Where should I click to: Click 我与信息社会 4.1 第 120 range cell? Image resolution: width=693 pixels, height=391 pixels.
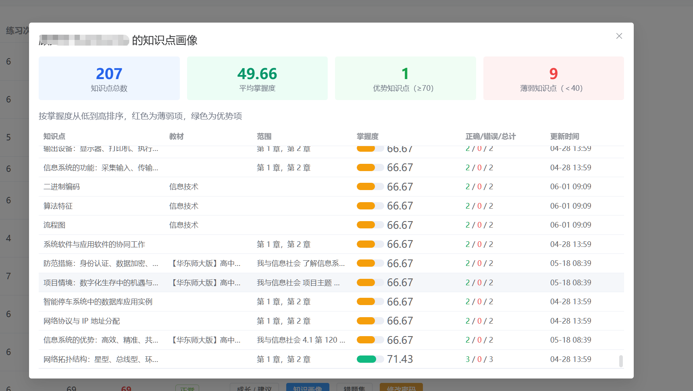coord(301,340)
